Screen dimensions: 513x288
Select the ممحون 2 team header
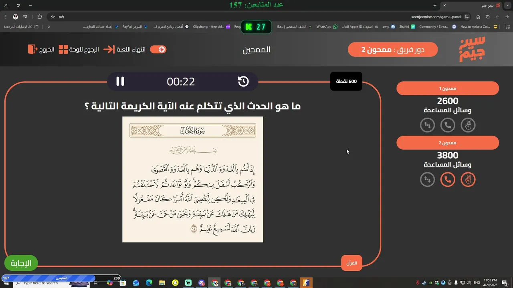[x=448, y=143]
